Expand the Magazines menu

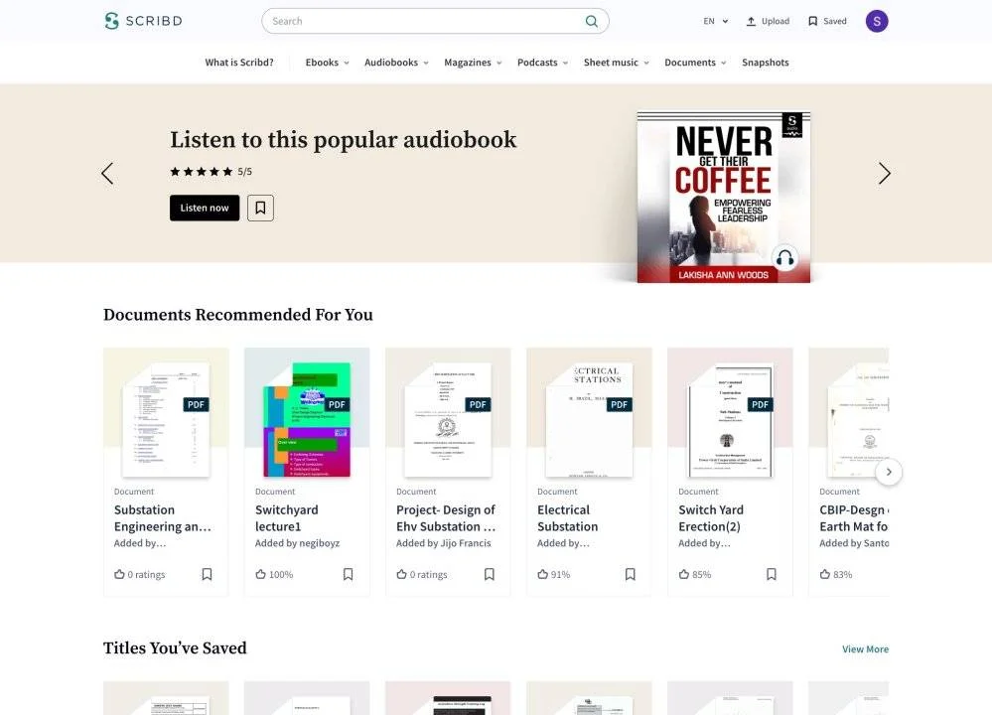[473, 63]
